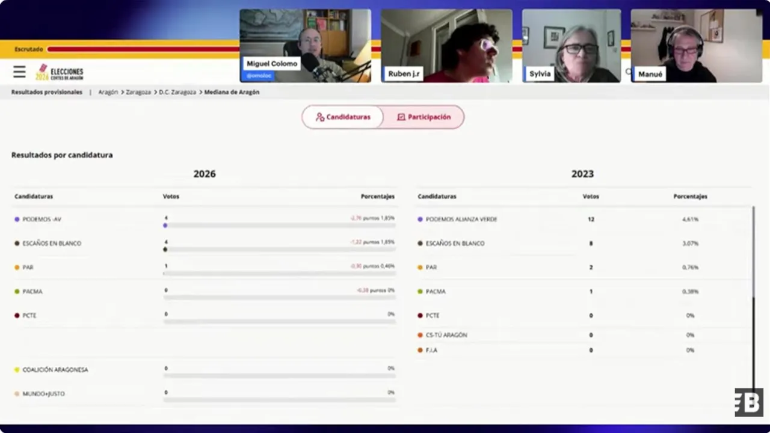Click Porcentajes header in 2023 table
Screen dimensions: 770x433
[690, 197]
